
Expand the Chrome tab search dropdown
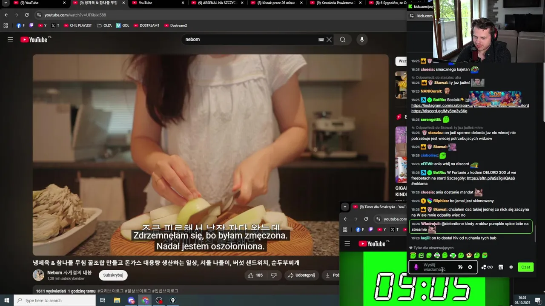click(6, 3)
